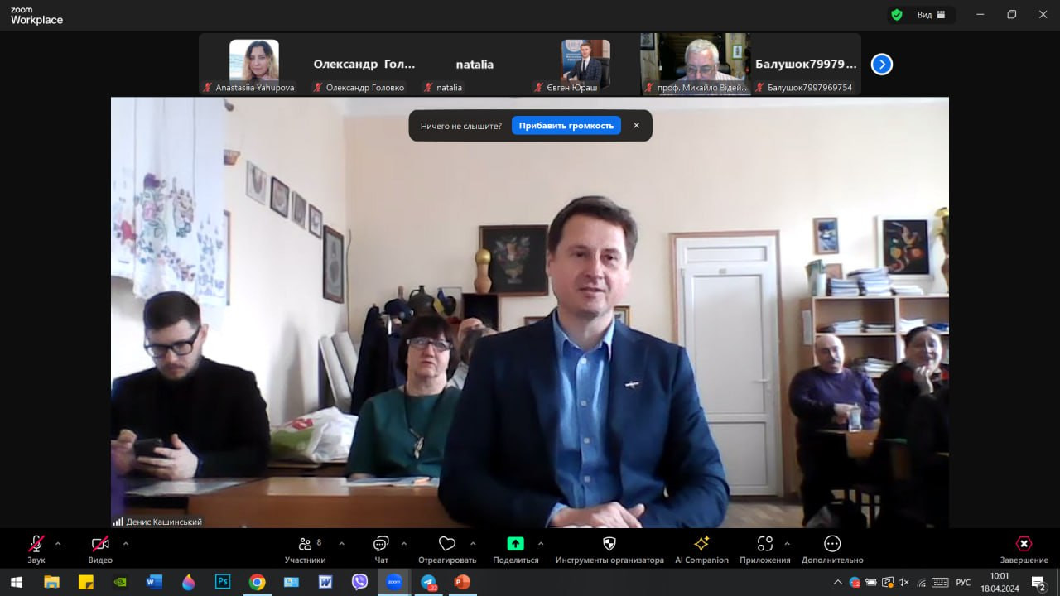Image resolution: width=1060 pixels, height=596 pixels.
Task: Open Инструменты организатора host tools
Action: click(x=609, y=549)
